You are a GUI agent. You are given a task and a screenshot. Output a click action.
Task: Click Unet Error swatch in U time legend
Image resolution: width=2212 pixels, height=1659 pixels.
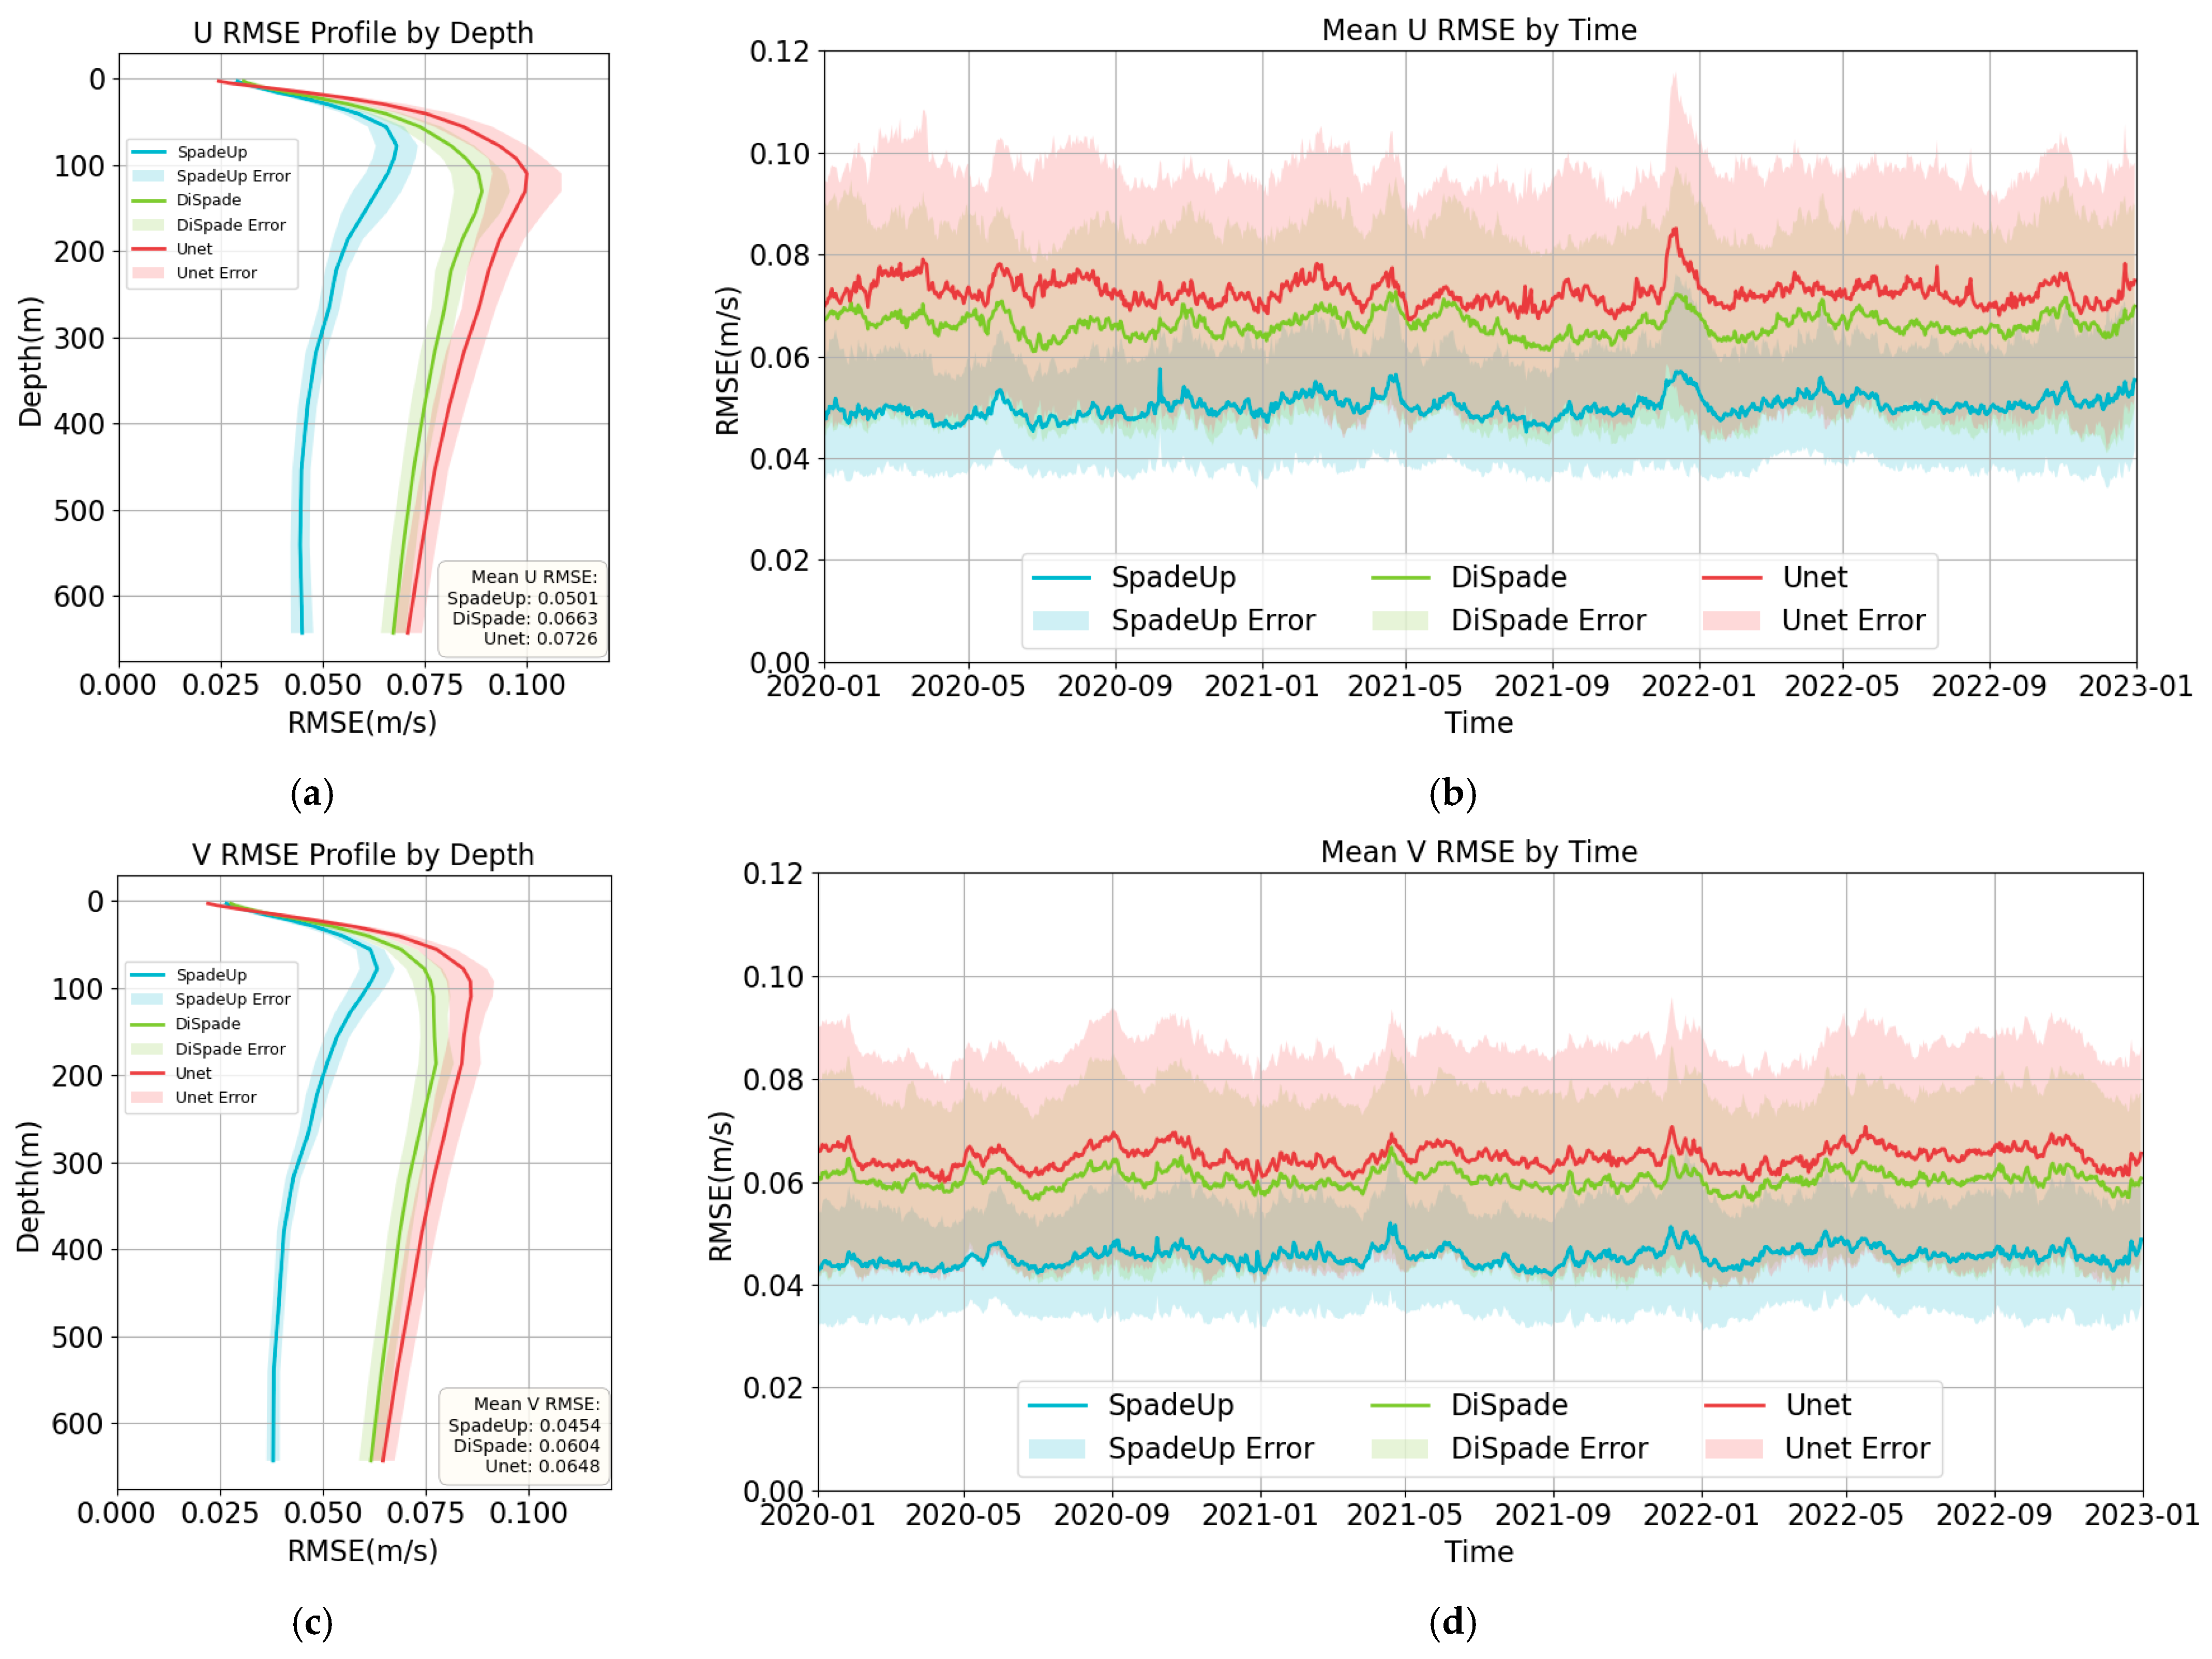1731,620
